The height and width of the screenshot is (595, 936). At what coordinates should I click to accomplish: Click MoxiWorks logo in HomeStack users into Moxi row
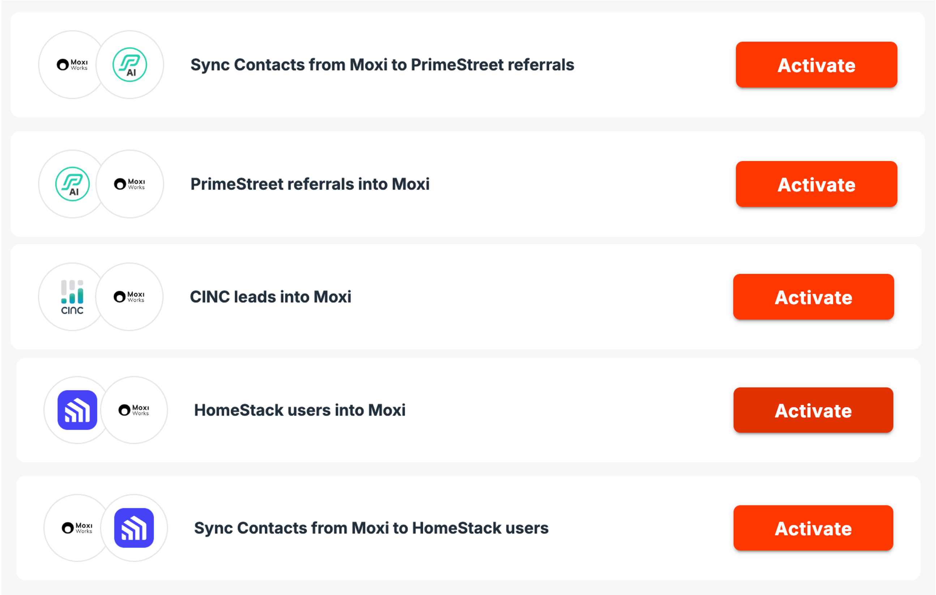(134, 410)
